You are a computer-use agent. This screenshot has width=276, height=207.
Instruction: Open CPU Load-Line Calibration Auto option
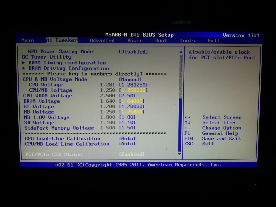click(x=127, y=138)
